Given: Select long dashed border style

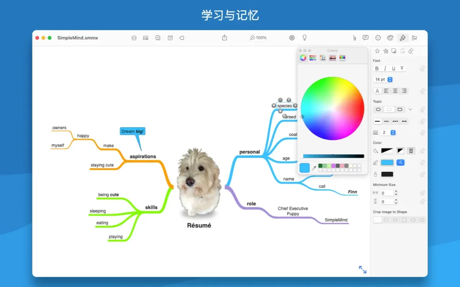Looking at the screenshot, I should [404, 121].
